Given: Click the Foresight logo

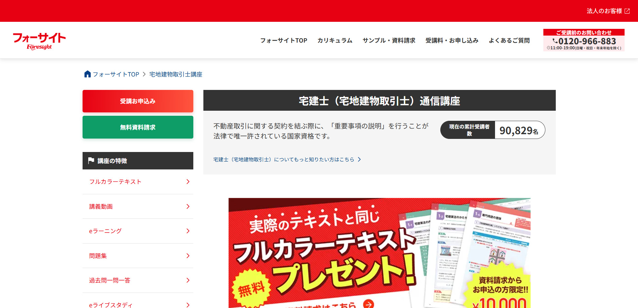Looking at the screenshot, I should pos(39,41).
